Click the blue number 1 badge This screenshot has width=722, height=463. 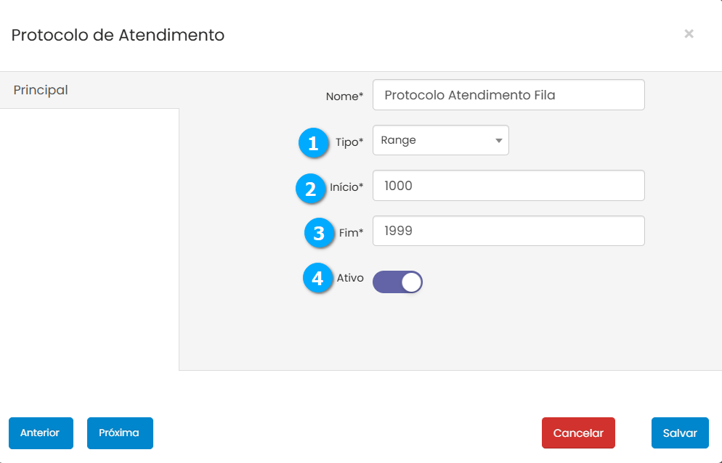313,143
